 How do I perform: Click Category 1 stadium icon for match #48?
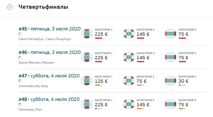[x=87, y=104]
